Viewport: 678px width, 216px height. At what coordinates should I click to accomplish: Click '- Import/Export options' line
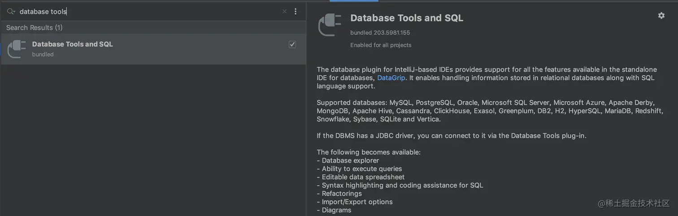pos(355,202)
